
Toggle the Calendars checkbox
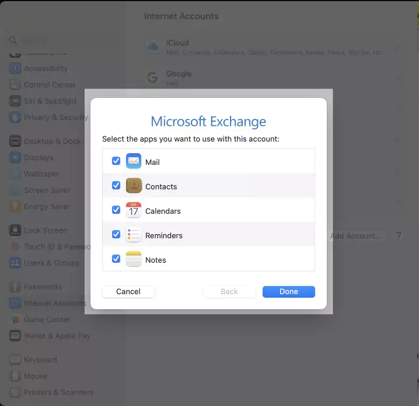click(116, 210)
